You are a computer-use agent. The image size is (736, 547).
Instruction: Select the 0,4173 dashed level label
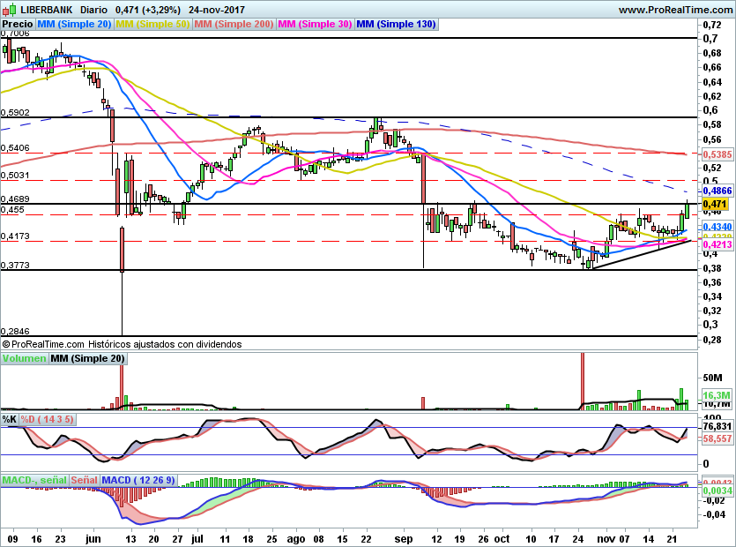(x=15, y=236)
